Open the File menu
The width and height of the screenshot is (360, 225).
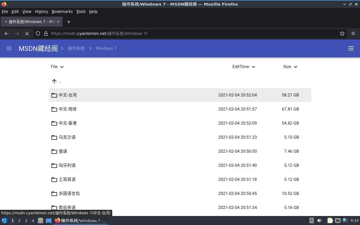(5, 12)
